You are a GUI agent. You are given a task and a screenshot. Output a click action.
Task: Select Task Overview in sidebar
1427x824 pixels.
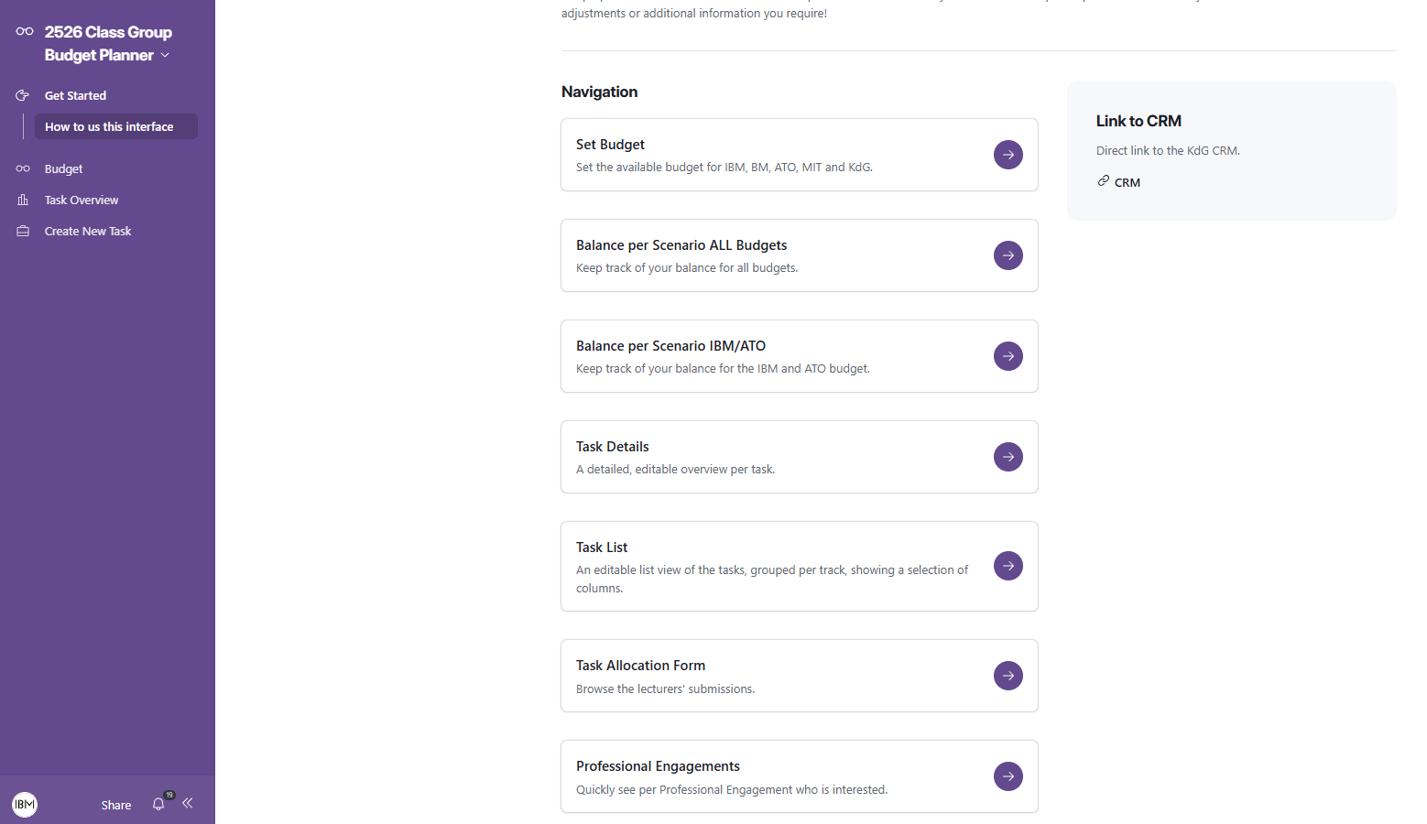(82, 200)
